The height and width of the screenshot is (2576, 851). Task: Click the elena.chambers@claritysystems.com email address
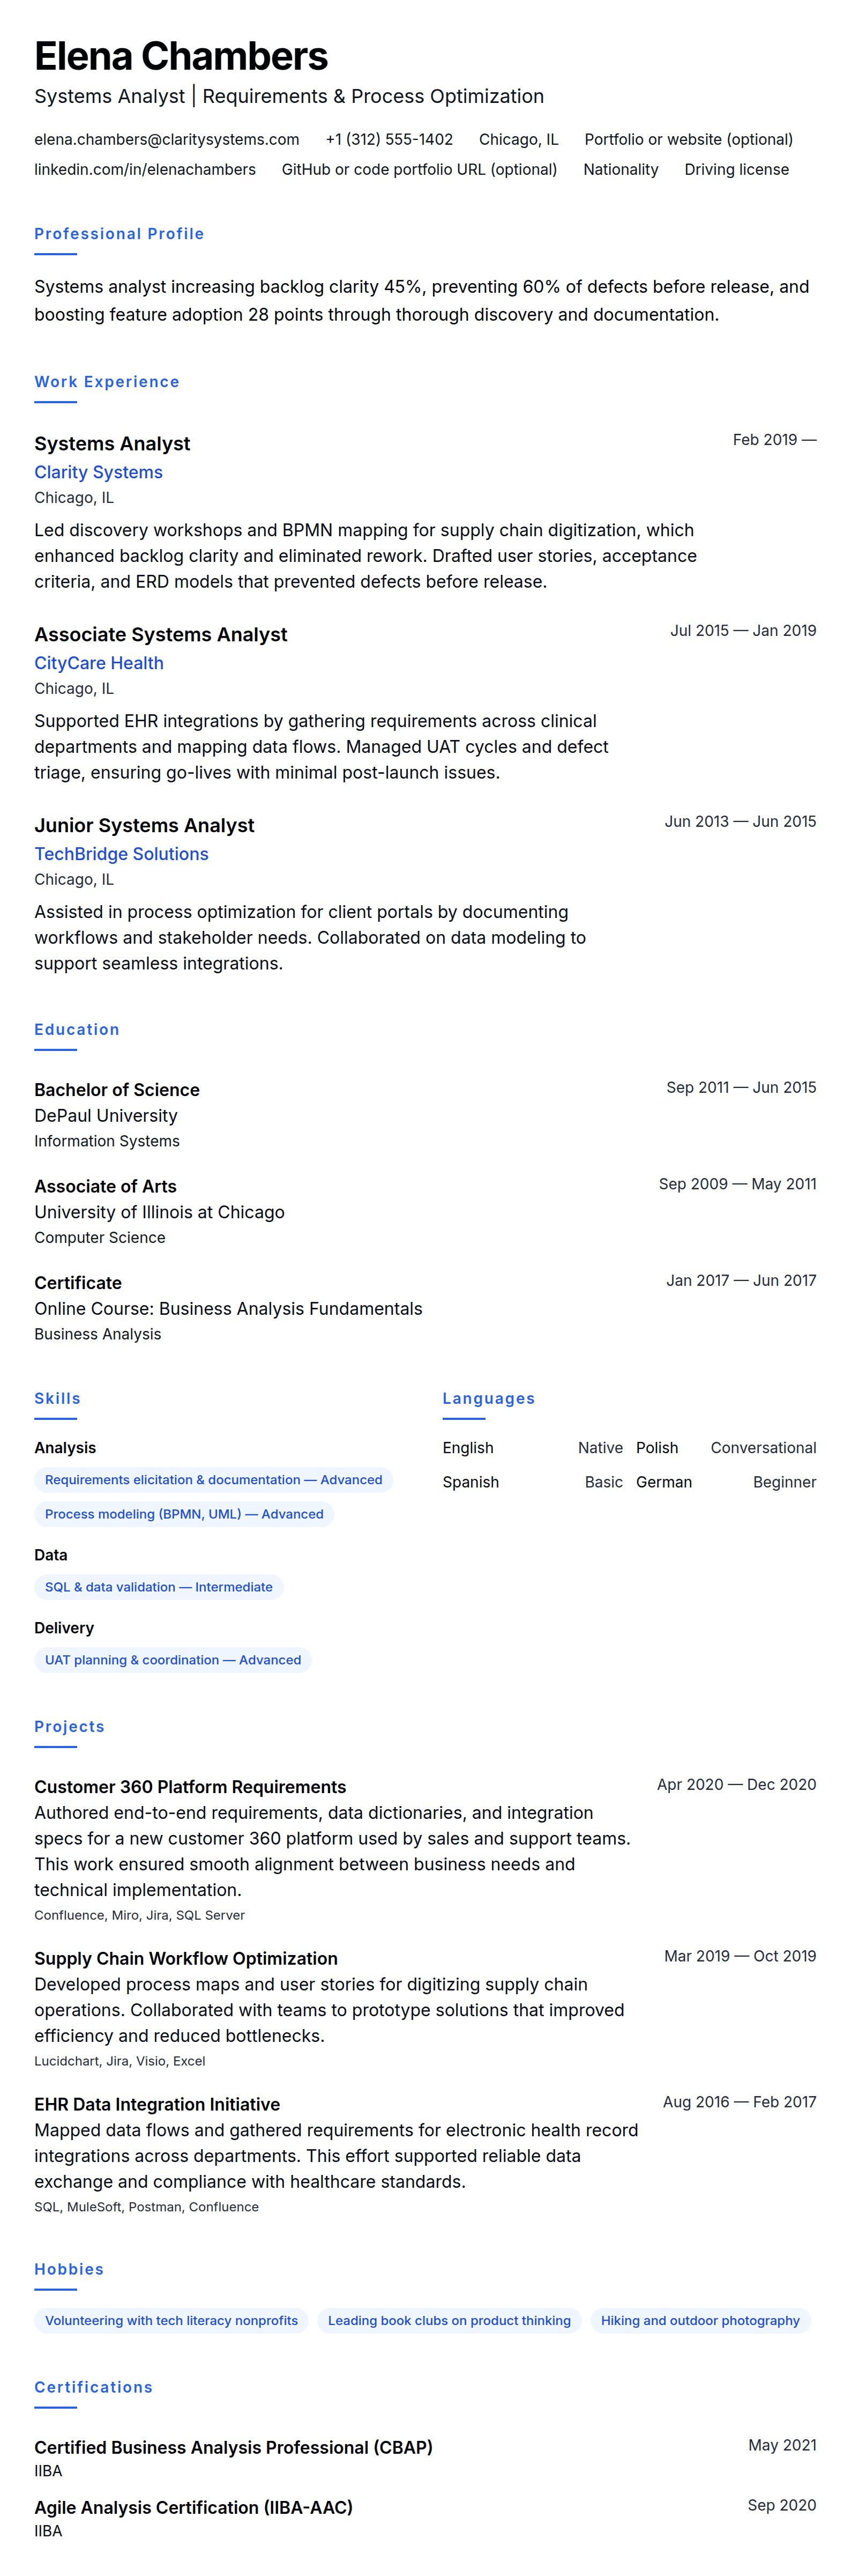(x=167, y=139)
